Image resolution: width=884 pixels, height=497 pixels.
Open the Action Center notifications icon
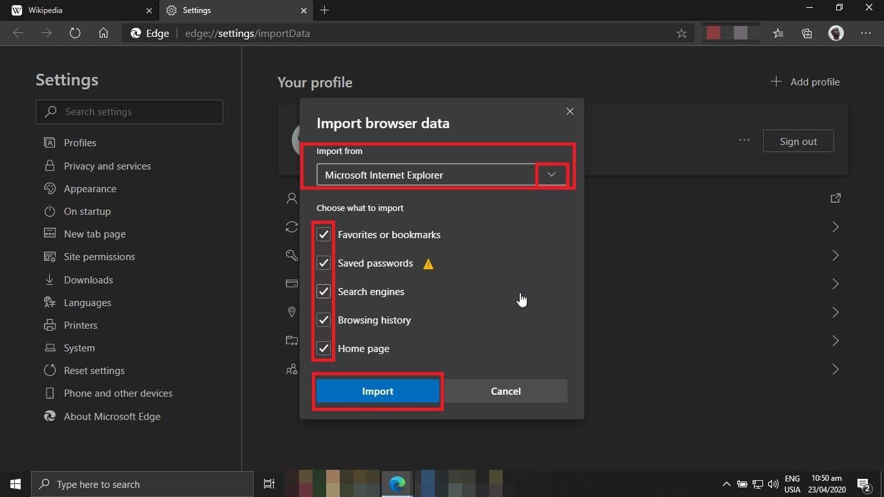tap(864, 484)
